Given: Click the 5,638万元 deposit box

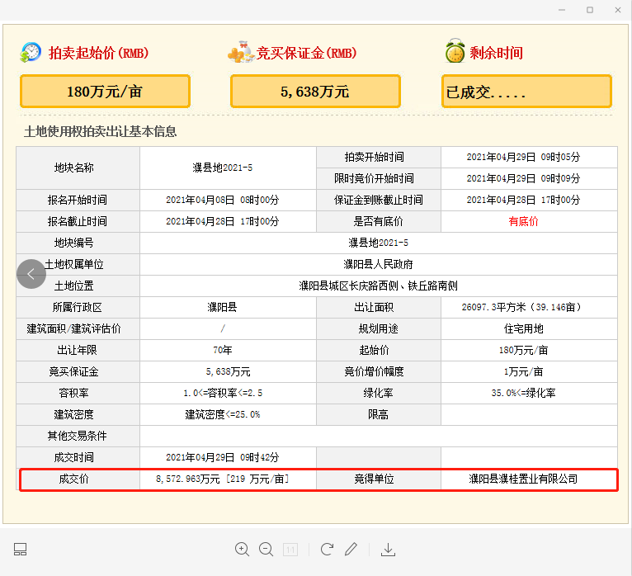Looking at the screenshot, I should (x=314, y=92).
